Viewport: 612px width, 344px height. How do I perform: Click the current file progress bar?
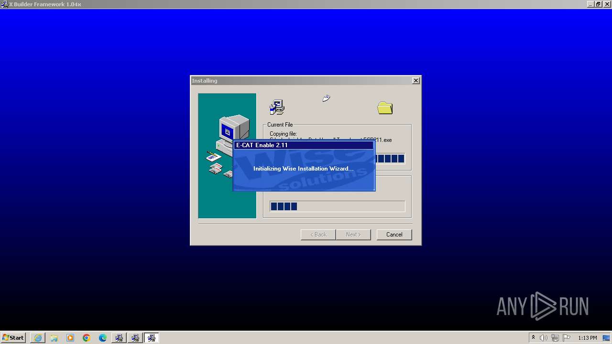pos(390,159)
